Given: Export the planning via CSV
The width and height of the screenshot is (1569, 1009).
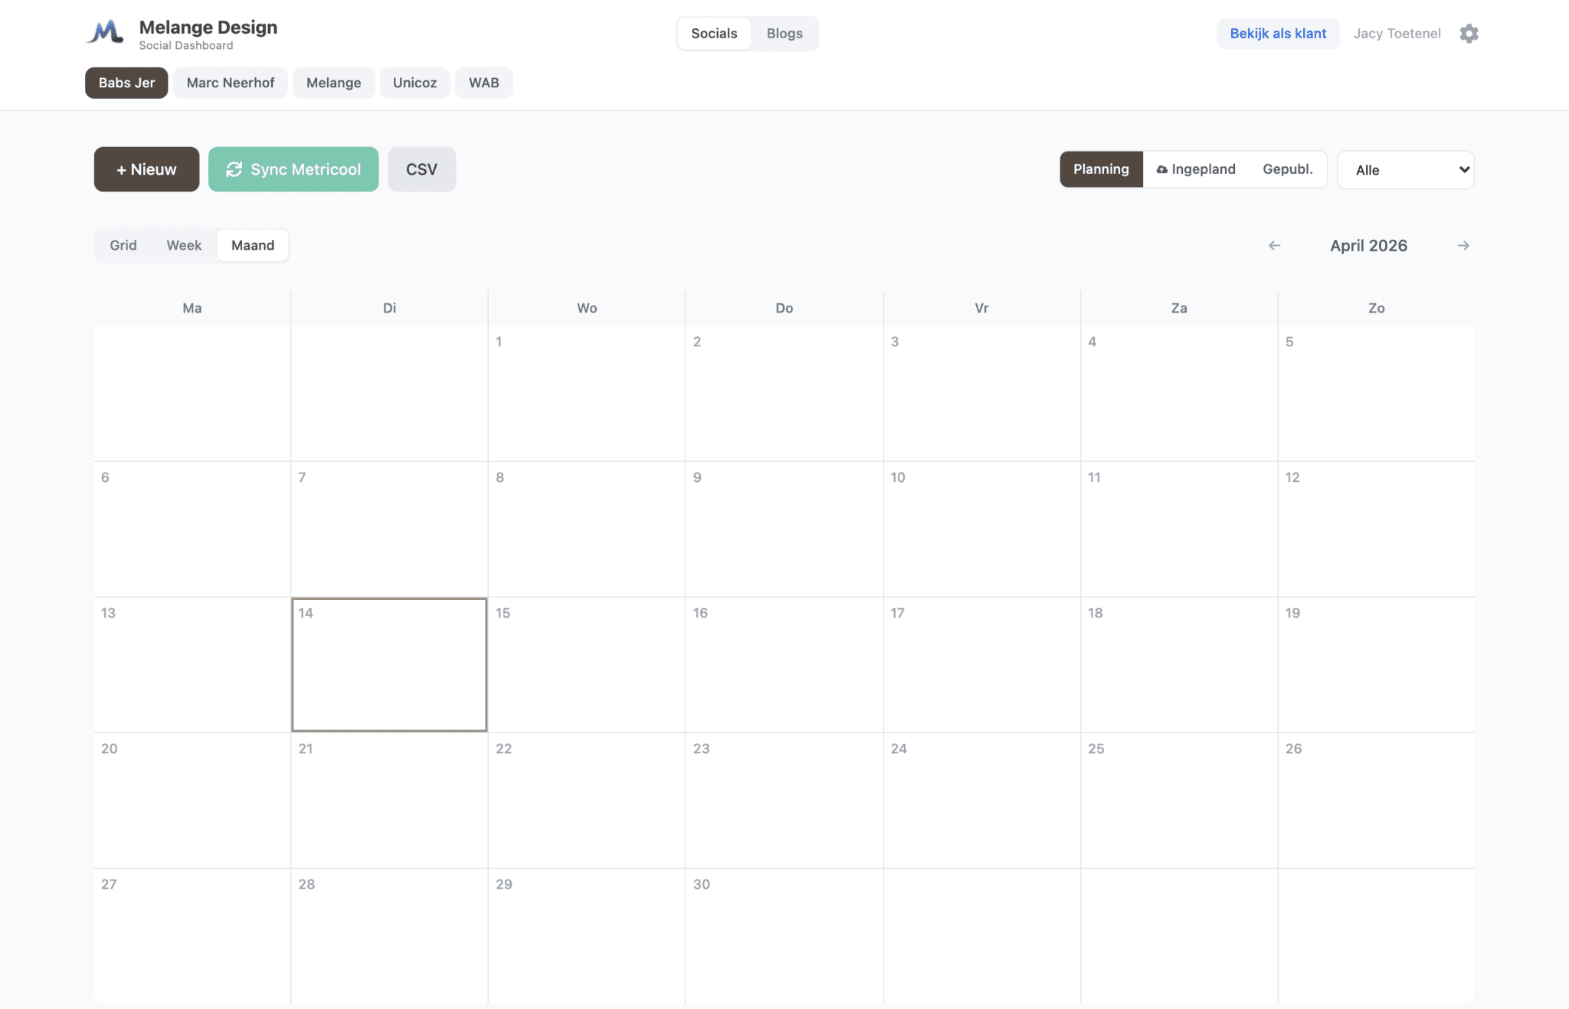Looking at the screenshot, I should click(x=421, y=169).
